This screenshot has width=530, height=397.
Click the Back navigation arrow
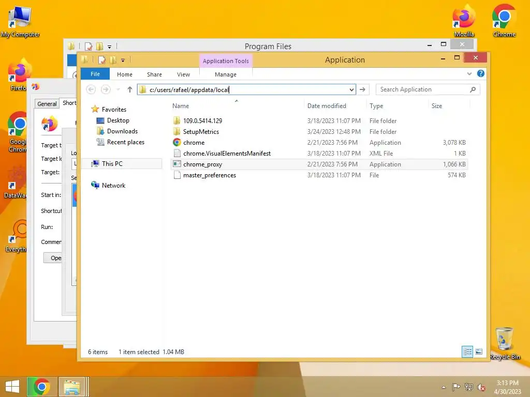(91, 89)
